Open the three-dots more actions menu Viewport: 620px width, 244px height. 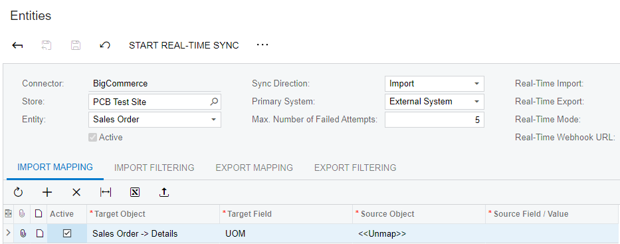pos(262,45)
